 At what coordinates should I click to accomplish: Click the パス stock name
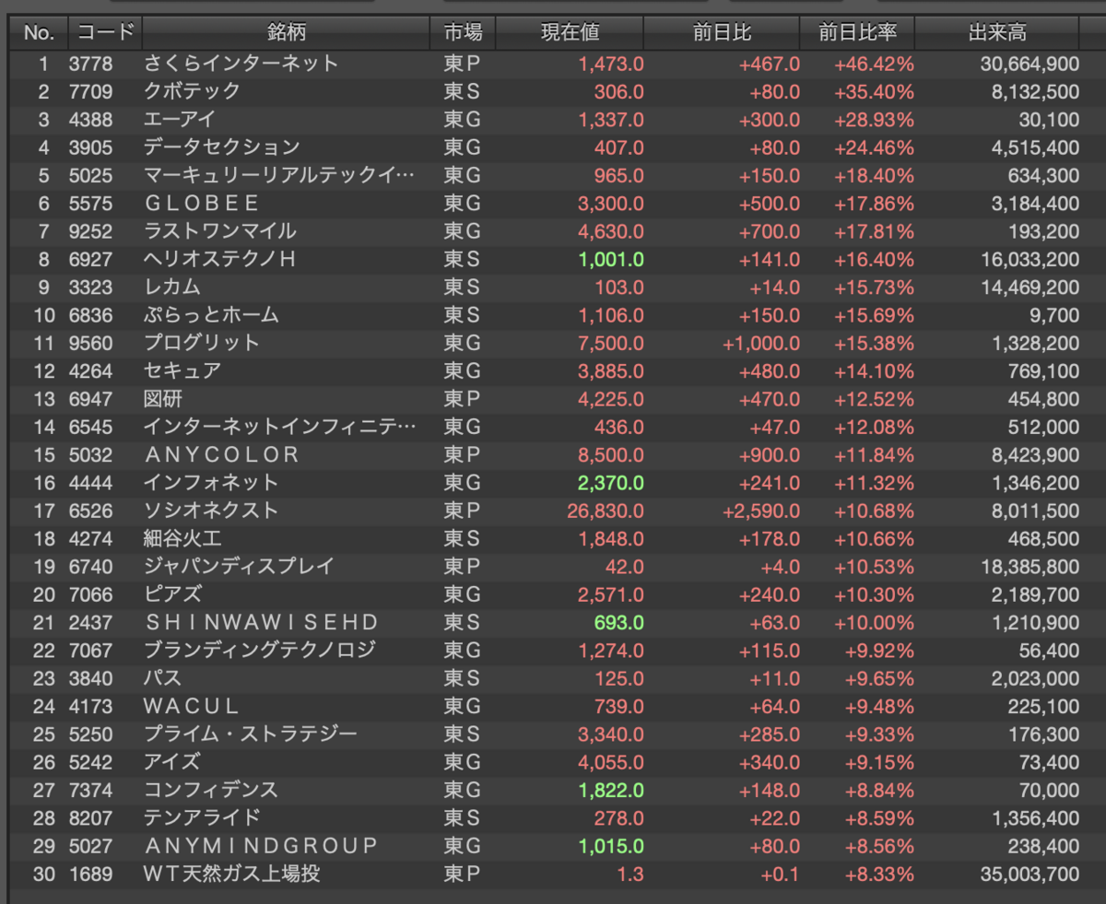point(163,678)
